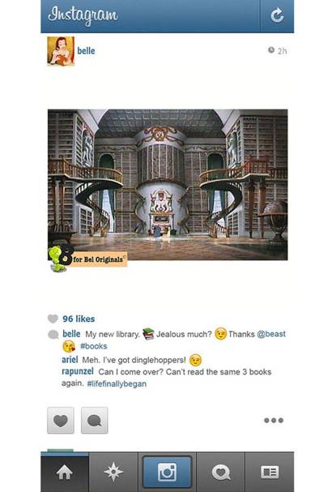Open the Explore star tab

[x=113, y=472]
